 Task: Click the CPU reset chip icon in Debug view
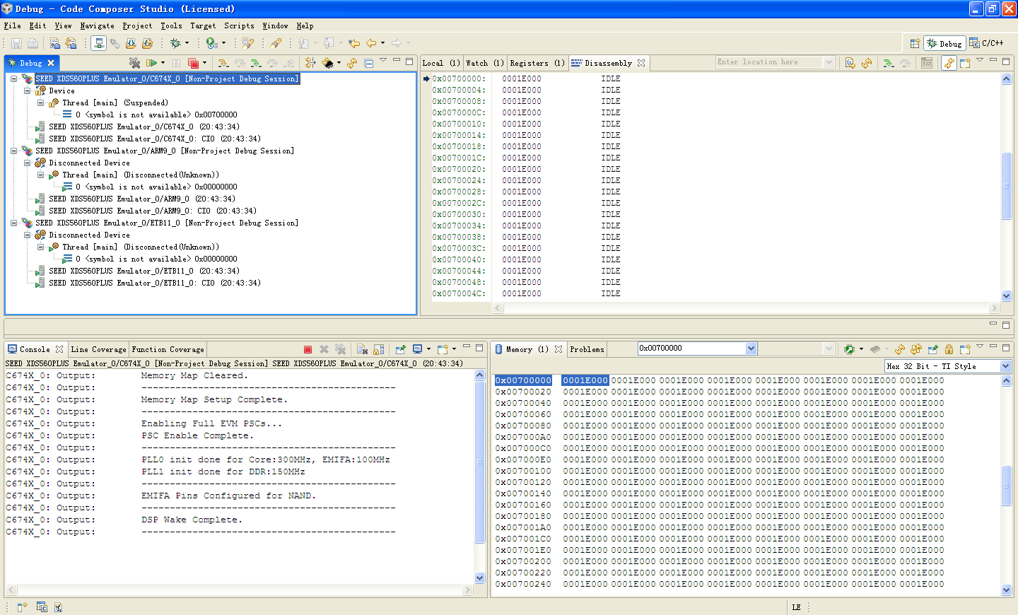[x=327, y=63]
